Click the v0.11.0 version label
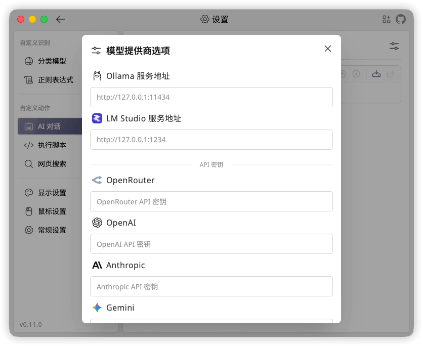Viewport: 423px width, 346px height. pos(30,324)
